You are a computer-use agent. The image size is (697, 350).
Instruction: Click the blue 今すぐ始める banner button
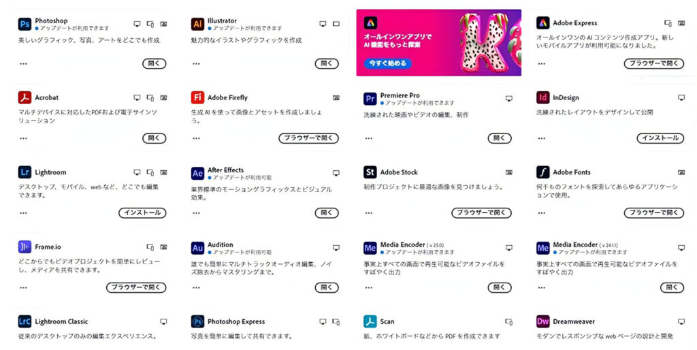click(387, 63)
